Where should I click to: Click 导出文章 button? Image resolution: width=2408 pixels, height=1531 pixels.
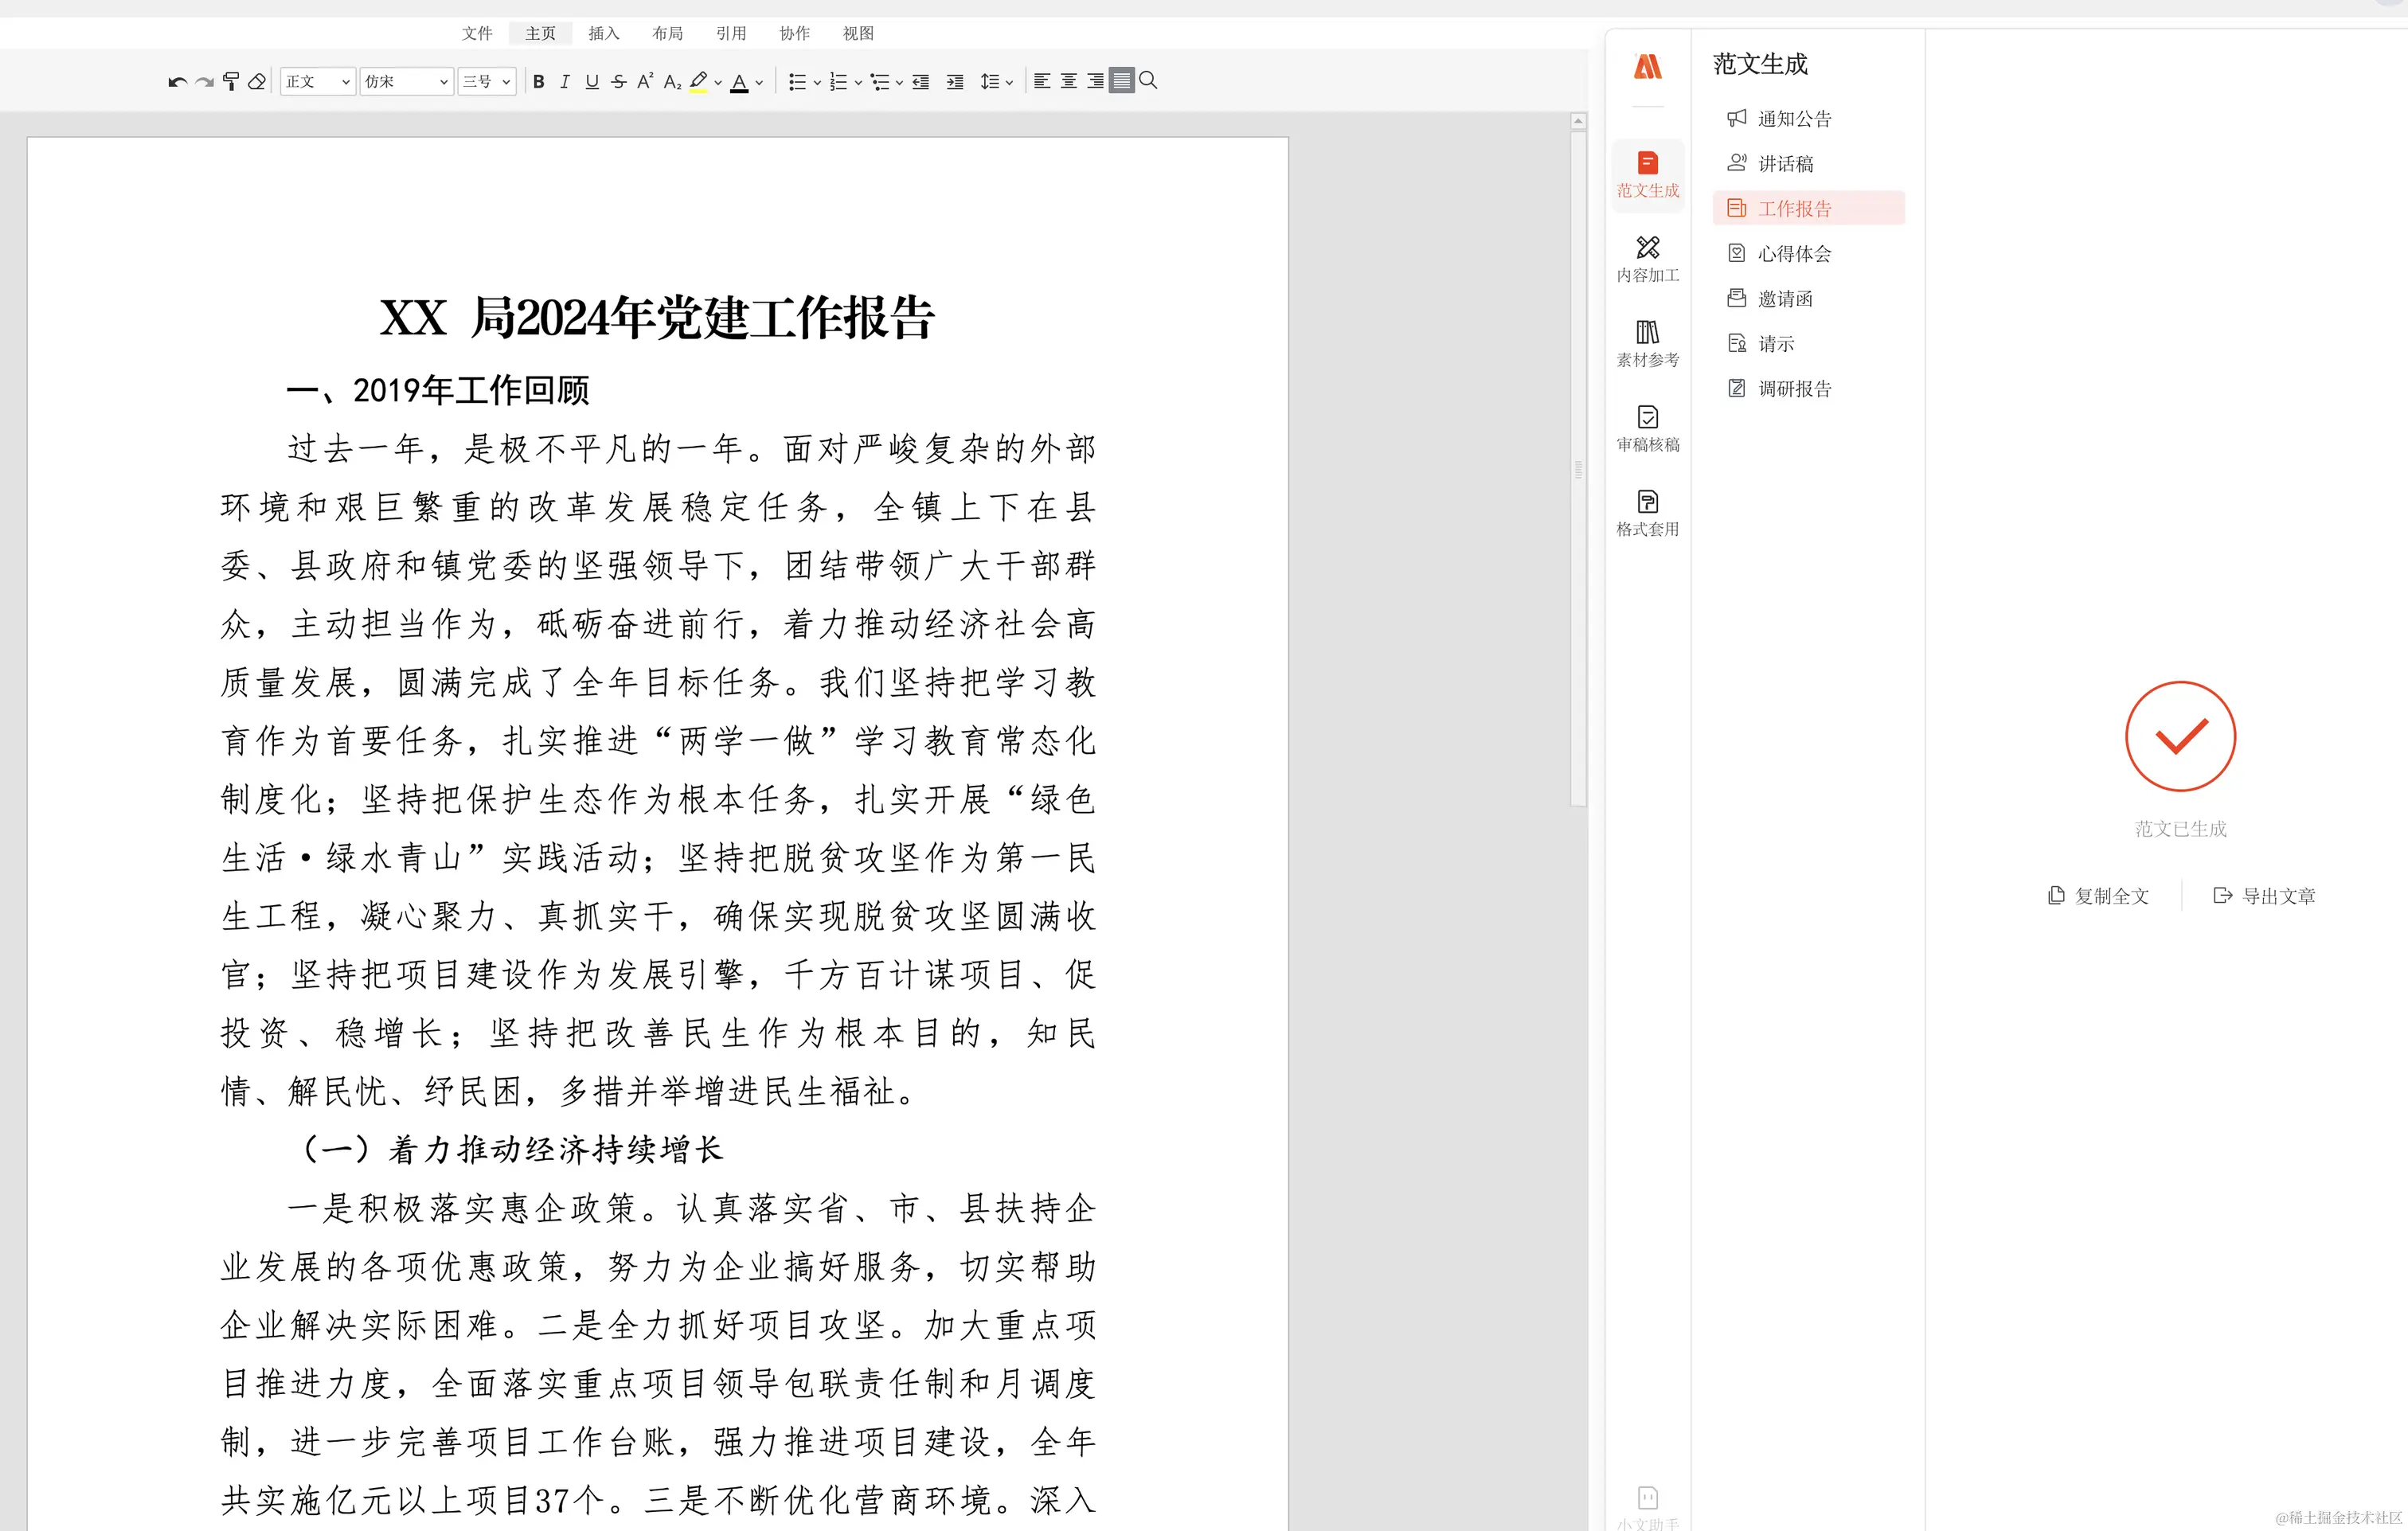pyautogui.click(x=2265, y=896)
